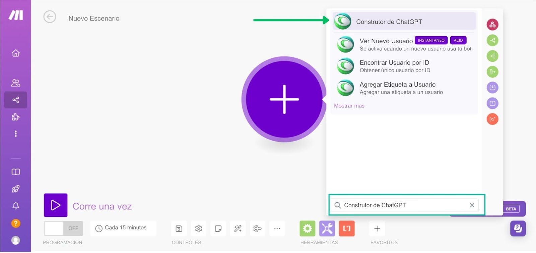Click the rocket icon in sidebar
The width and height of the screenshot is (536, 253).
click(x=16, y=189)
